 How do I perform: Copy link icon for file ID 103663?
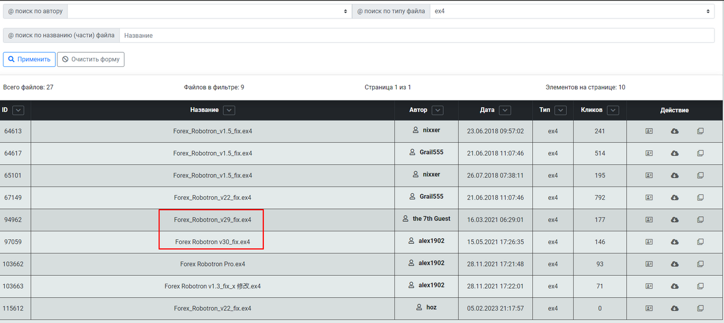click(700, 286)
